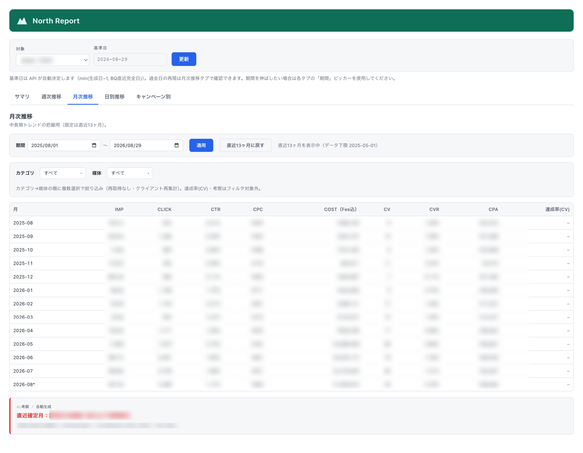Click the 適用 apply button

point(201,145)
